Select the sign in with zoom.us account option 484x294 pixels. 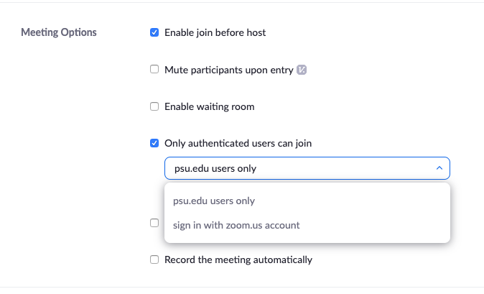(236, 225)
